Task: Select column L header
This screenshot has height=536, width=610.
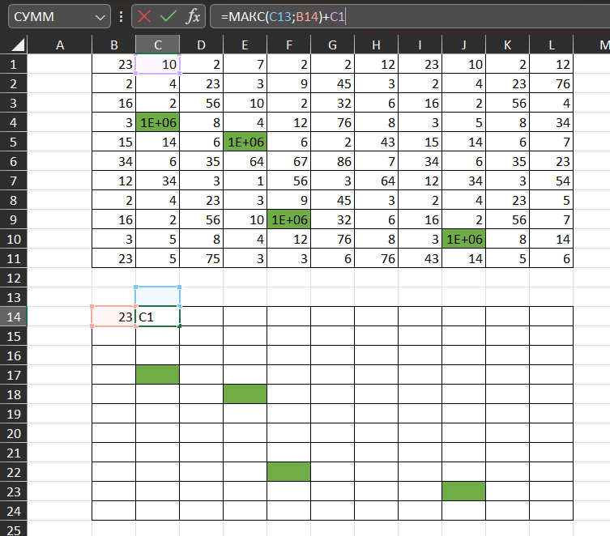Action: [x=551, y=45]
